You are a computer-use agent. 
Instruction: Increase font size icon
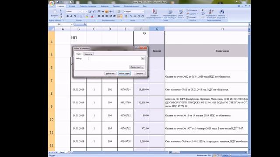(x=91, y=12)
